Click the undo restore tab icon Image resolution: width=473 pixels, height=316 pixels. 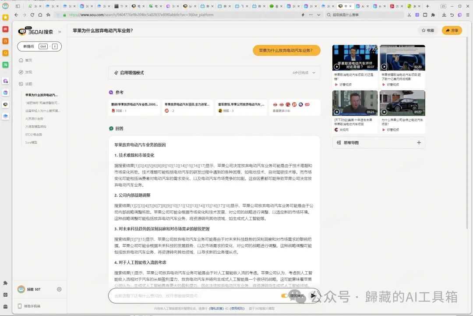[452, 15]
